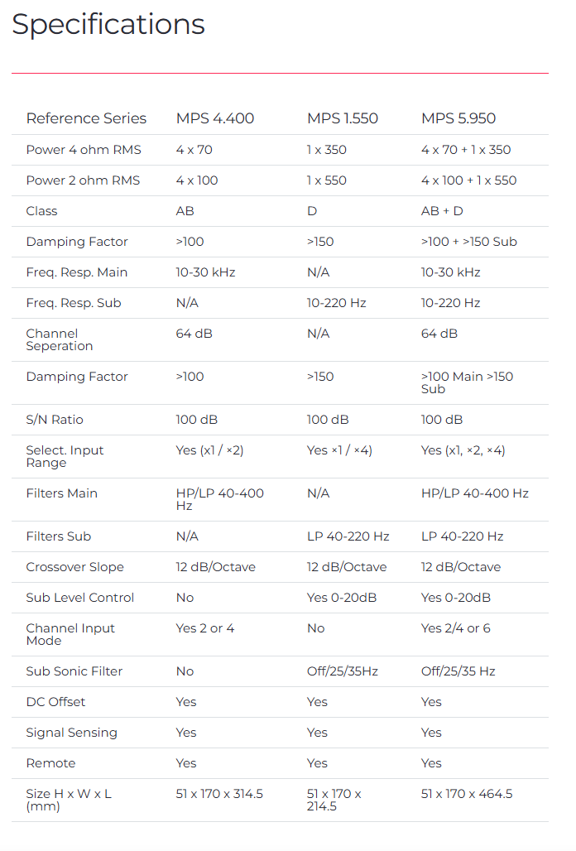This screenshot has height=851, width=576.
Task: Click the Power 2 ohm RMS row label
Action: click(83, 180)
